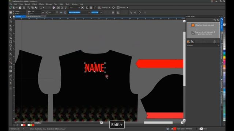Click the new color style icon in docker
The height and width of the screenshot is (131, 234).
[188, 42]
